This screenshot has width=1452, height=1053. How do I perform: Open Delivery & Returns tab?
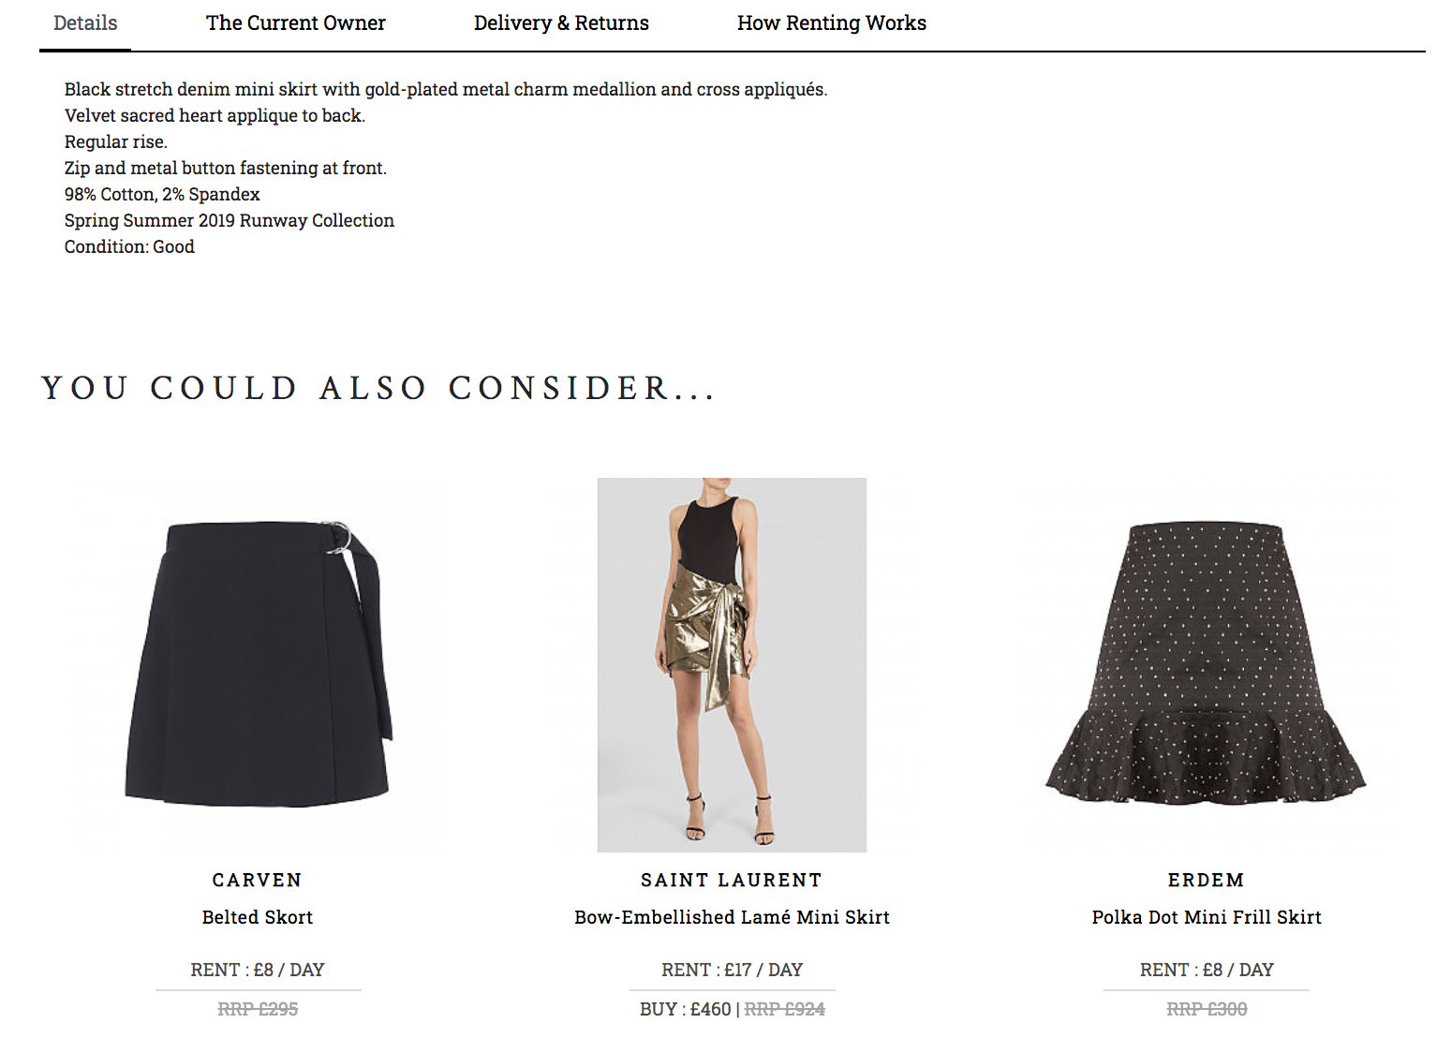pyautogui.click(x=561, y=23)
